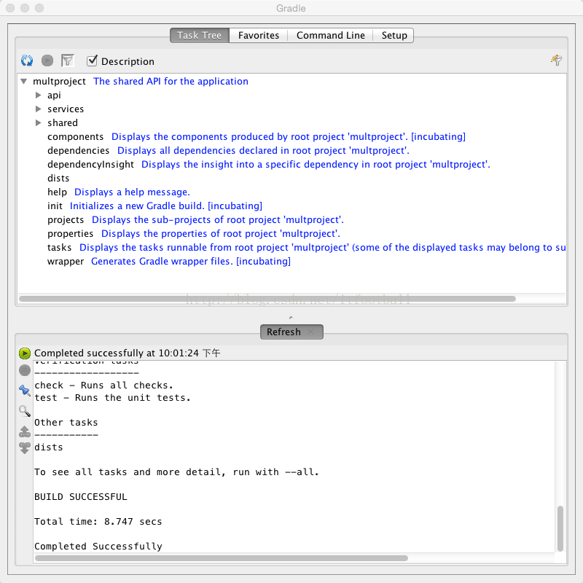Click the green re-execute icon in output panel

point(25,353)
